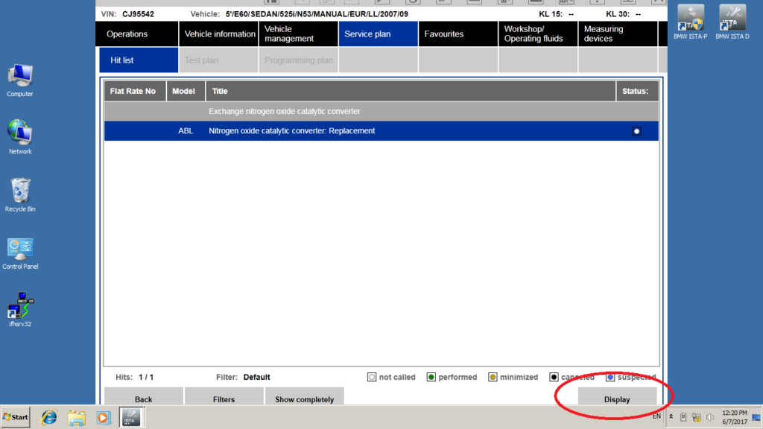The height and width of the screenshot is (429, 763).
Task: Open Windows Explorer folder icon in taskbar
Action: pos(77,417)
